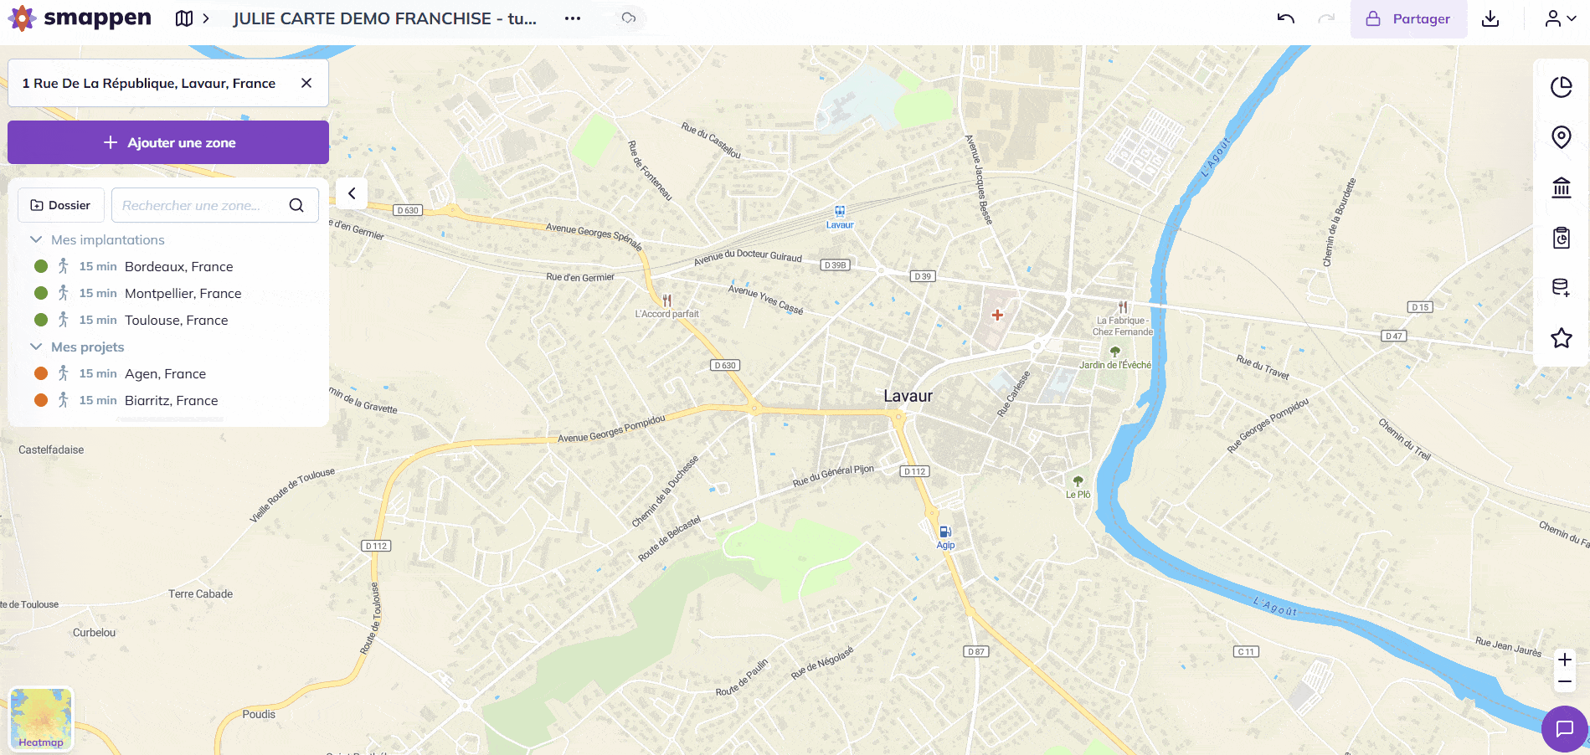This screenshot has height=755, width=1590.
Task: Open the institutions building icon panel
Action: (1561, 187)
